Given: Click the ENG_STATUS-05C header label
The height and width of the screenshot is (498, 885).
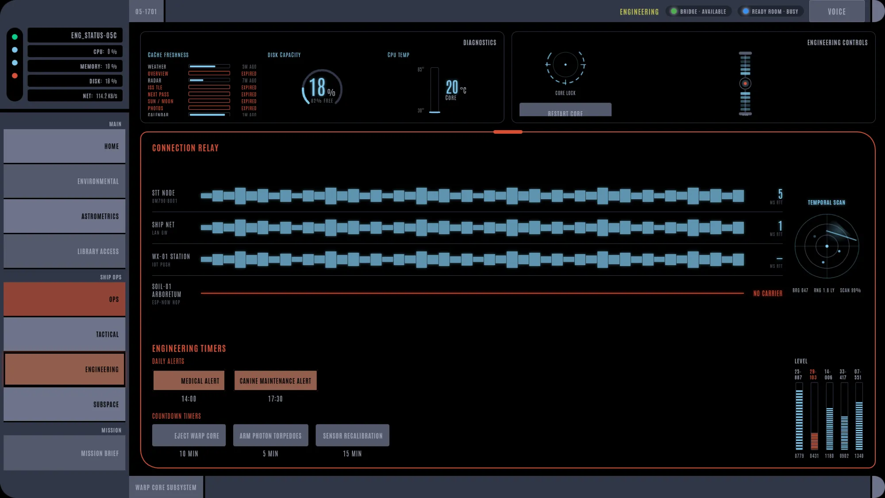Looking at the screenshot, I should (75, 35).
